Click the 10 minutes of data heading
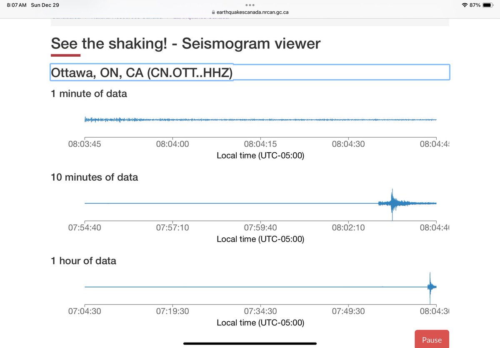Screen dimensions: 500x348 (x=94, y=177)
